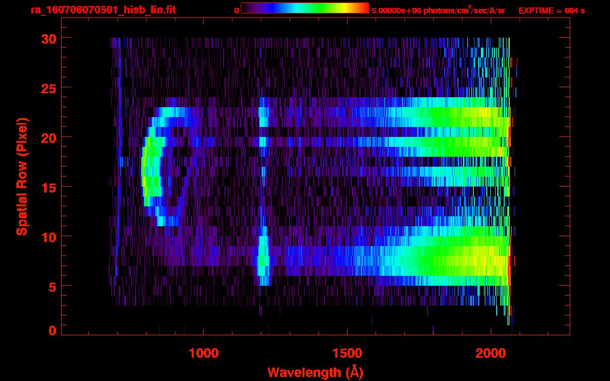Screen dimensions: 610x381
Task: Click the color bar minimum label 0
Action: [236, 10]
